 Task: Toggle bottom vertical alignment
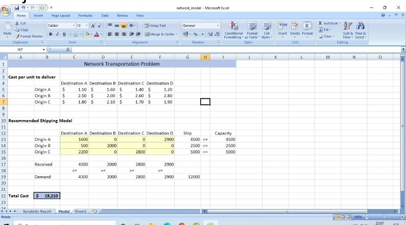coord(124,26)
